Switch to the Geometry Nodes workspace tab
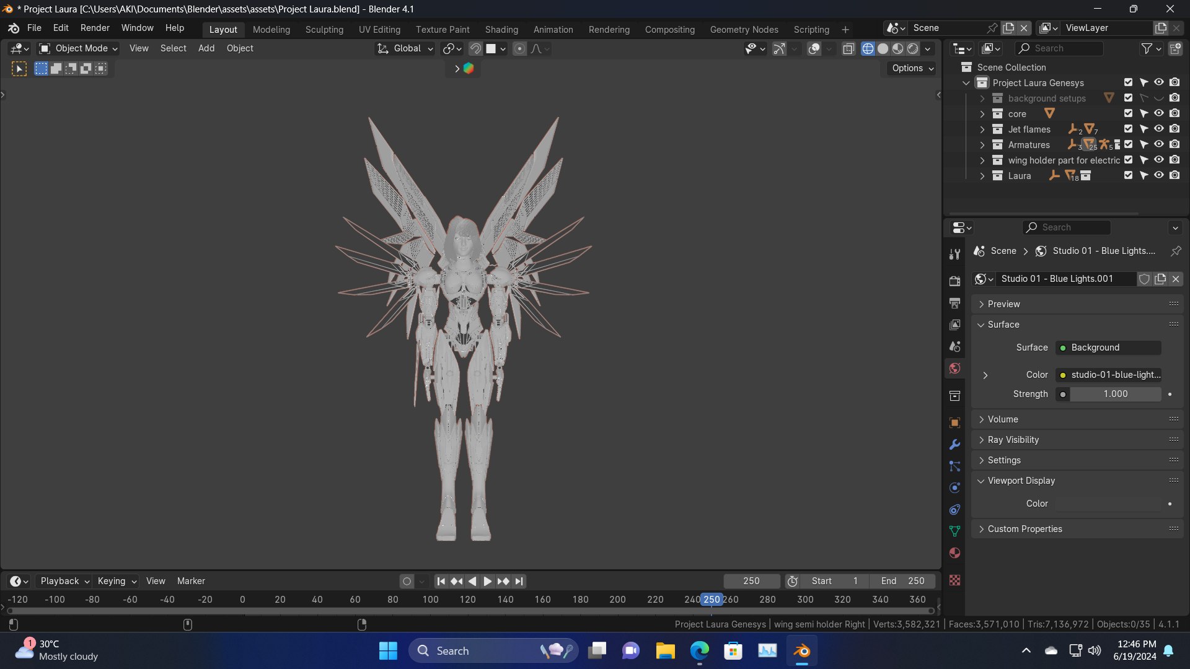This screenshot has width=1190, height=669. pyautogui.click(x=744, y=29)
